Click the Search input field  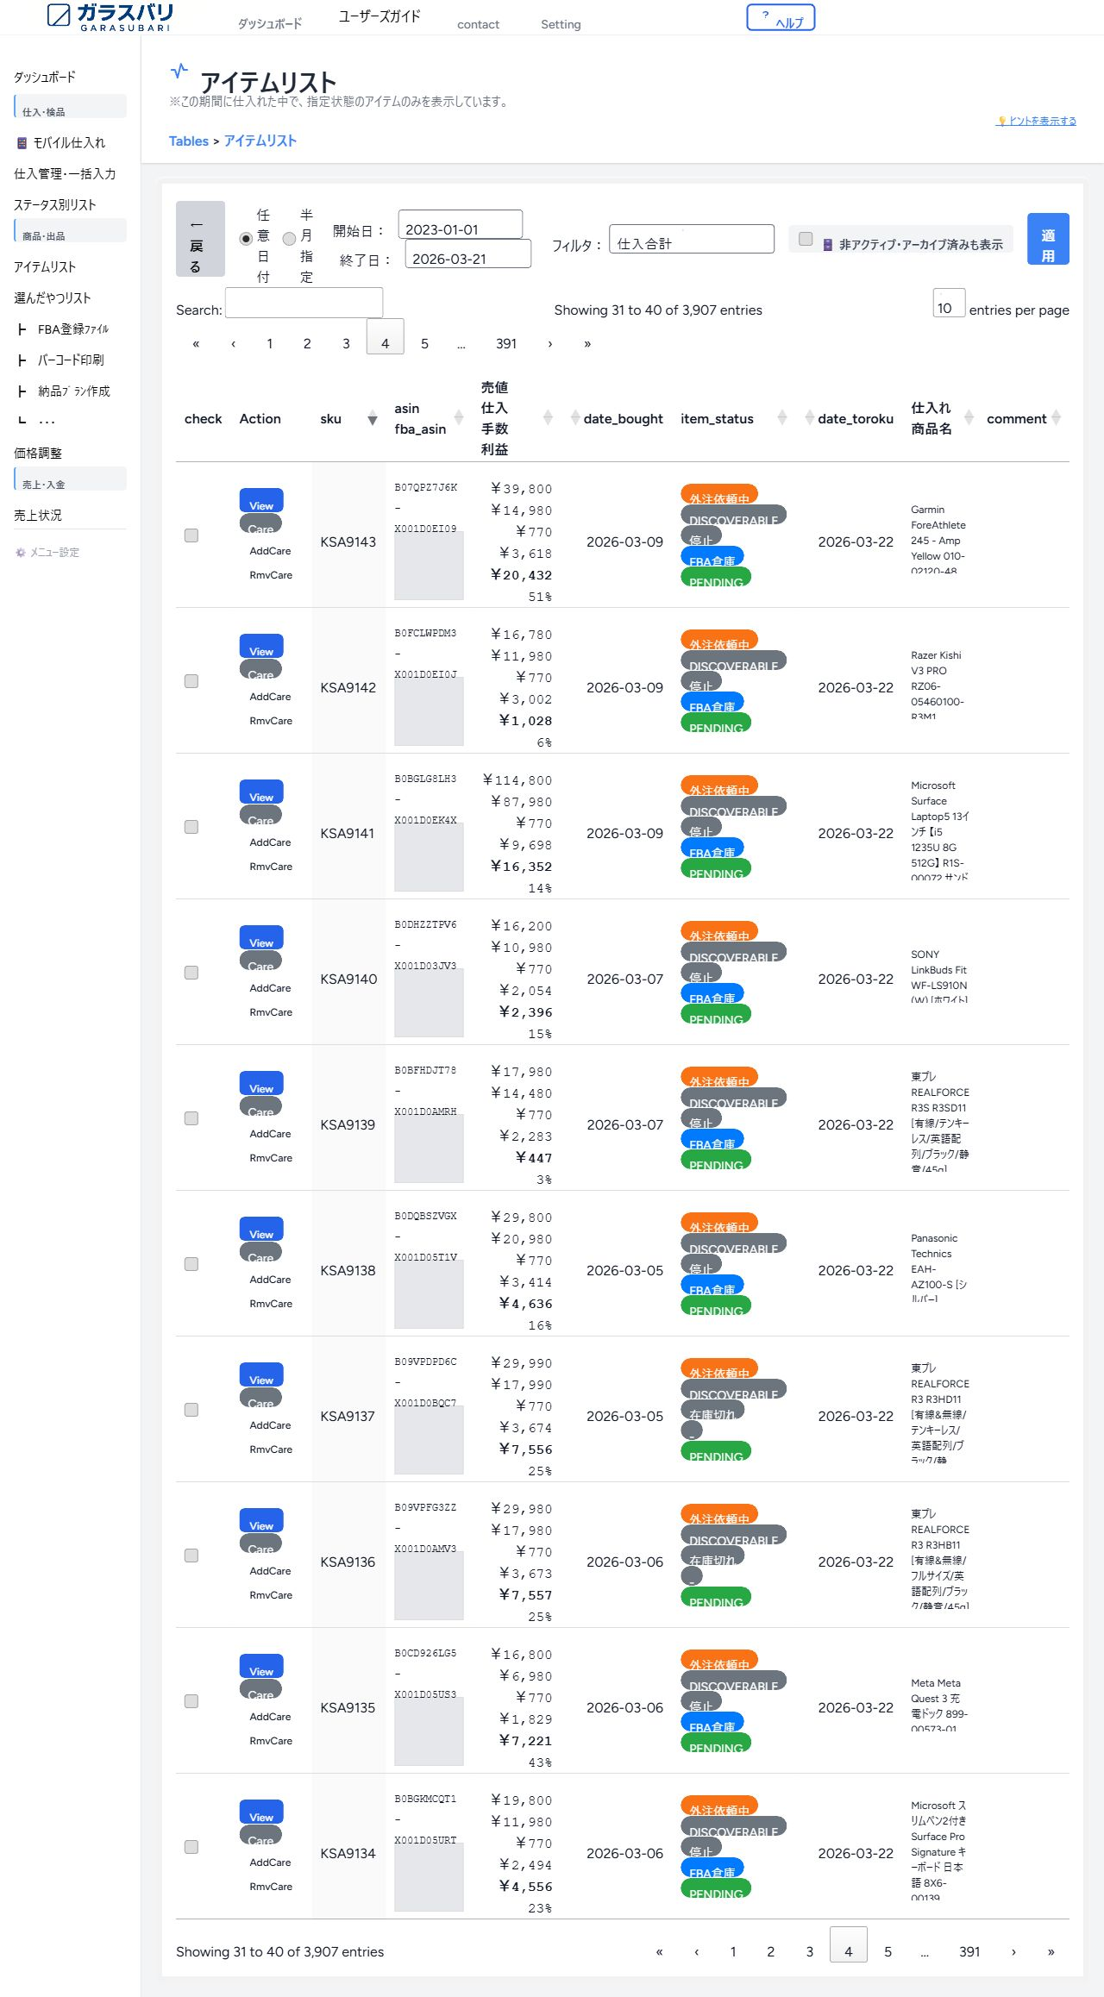[x=304, y=304]
